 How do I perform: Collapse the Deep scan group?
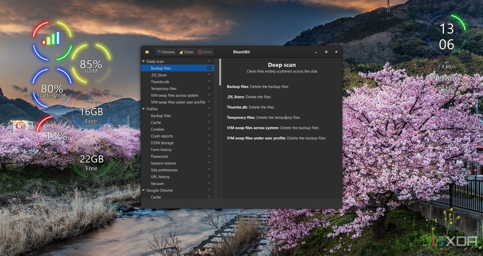143,61
